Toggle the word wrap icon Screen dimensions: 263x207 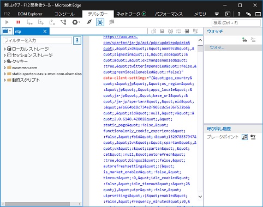178,31
